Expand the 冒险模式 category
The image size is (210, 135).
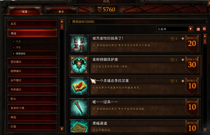pyautogui.click(x=32, y=62)
